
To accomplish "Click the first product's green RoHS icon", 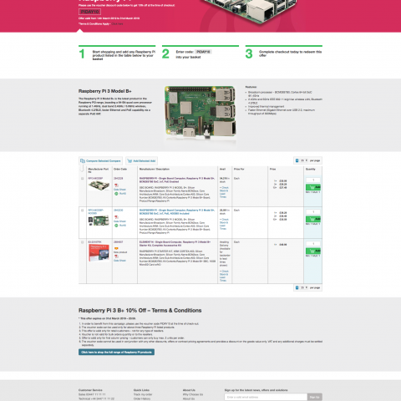I will [x=116, y=194].
